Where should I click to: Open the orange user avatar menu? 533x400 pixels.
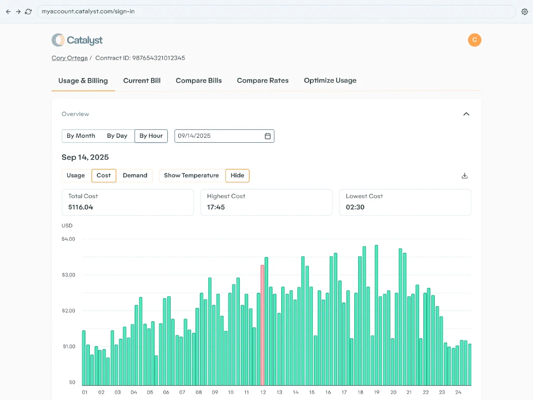click(475, 40)
